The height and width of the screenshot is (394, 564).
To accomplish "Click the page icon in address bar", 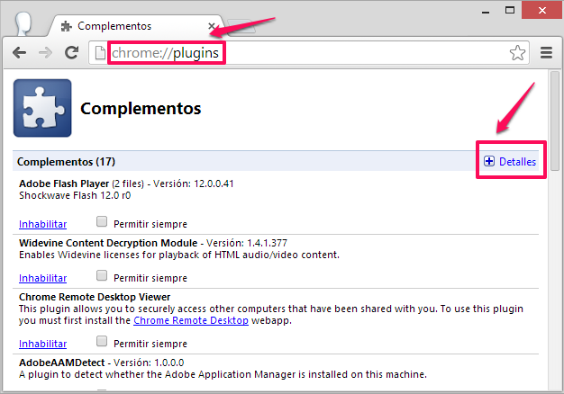I will click(x=100, y=53).
